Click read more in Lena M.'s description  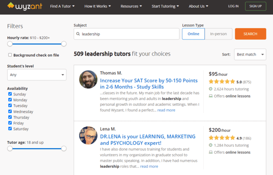click(149, 166)
